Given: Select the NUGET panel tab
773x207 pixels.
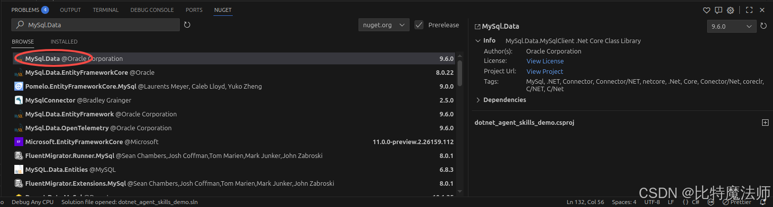Looking at the screenshot, I should 223,10.
